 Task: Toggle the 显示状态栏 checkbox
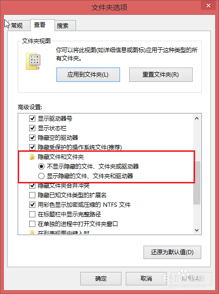[32, 128]
